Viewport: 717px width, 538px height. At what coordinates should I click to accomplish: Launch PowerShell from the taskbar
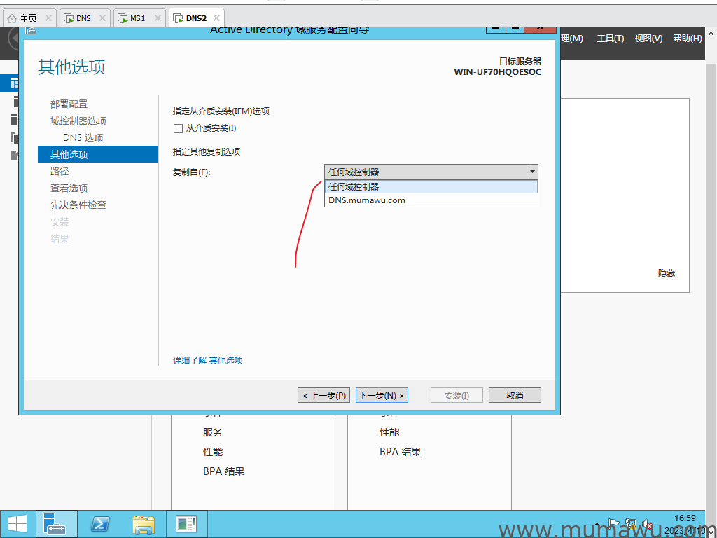click(100, 523)
